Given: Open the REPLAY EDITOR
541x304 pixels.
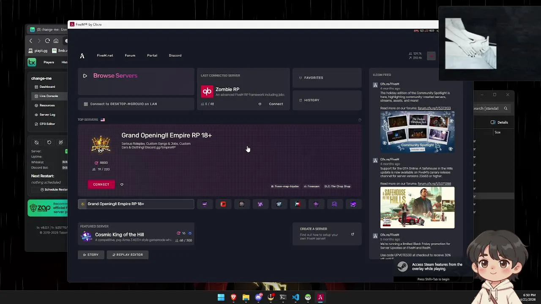Looking at the screenshot, I should (128, 255).
